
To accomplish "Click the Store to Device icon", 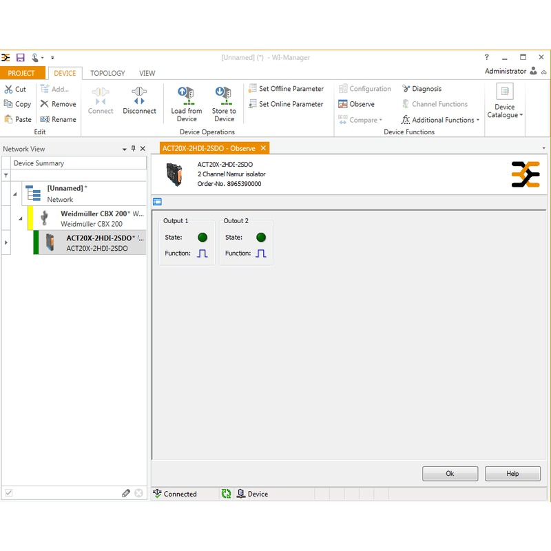I will 224,96.
